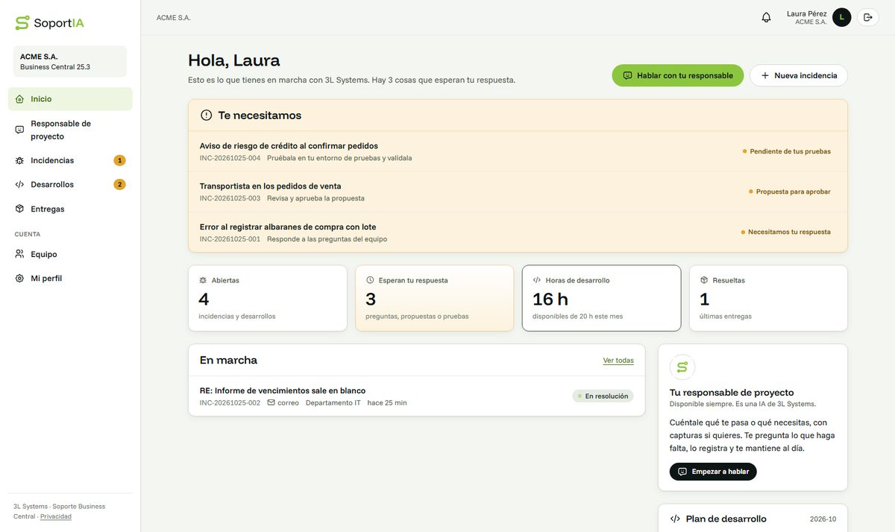Click the Inicio home icon
This screenshot has height=532, width=895.
[19, 99]
